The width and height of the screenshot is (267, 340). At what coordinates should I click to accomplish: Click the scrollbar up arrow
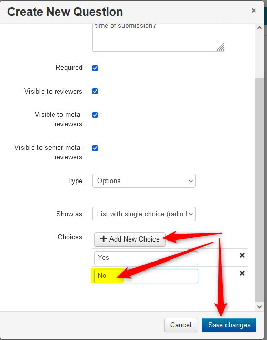[260, 28]
